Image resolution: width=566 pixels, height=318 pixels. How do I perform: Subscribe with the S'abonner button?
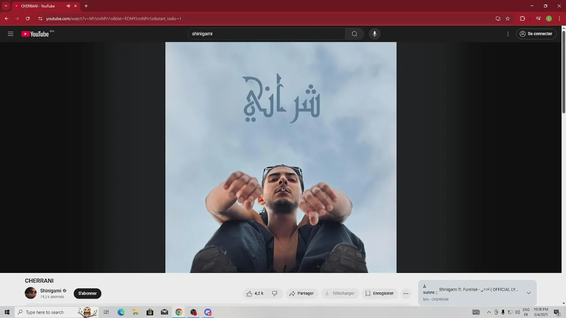point(88,293)
